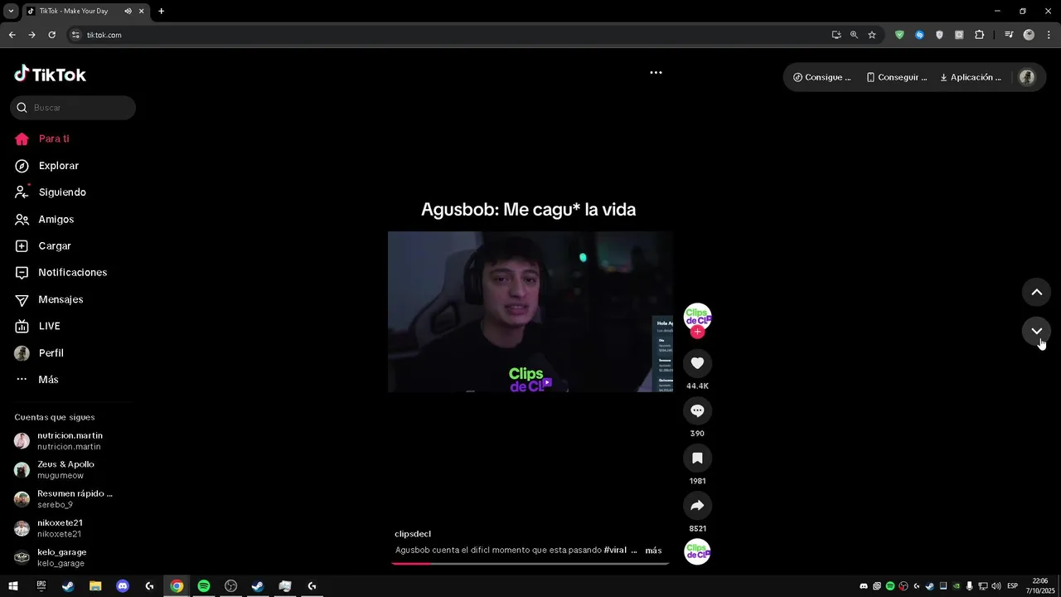This screenshot has width=1061, height=597.
Task: Follow clipsdecl with the red plus badge
Action: [x=697, y=332]
